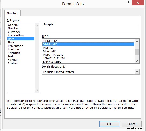Select the Number tab
Image resolution: width=146 pixels, height=131 pixels.
point(12,13)
